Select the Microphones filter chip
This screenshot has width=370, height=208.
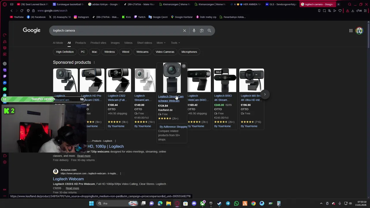point(189,52)
